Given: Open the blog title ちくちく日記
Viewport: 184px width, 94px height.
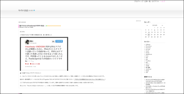Looking at the screenshot, I should pyautogui.click(x=23, y=10).
